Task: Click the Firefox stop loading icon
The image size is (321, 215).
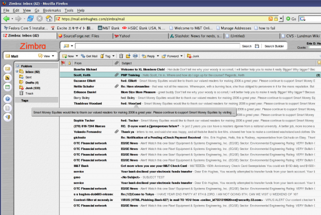Action: pos(40,19)
